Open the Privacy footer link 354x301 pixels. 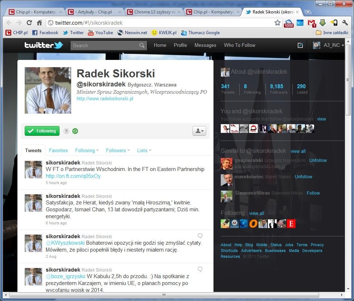pyautogui.click(x=317, y=245)
